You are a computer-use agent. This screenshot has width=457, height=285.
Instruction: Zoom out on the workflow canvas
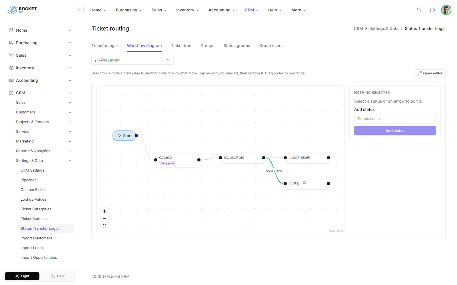point(105,219)
